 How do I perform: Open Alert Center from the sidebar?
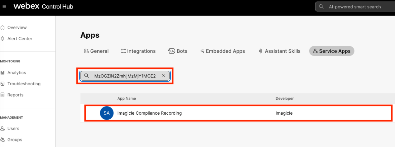[20, 39]
